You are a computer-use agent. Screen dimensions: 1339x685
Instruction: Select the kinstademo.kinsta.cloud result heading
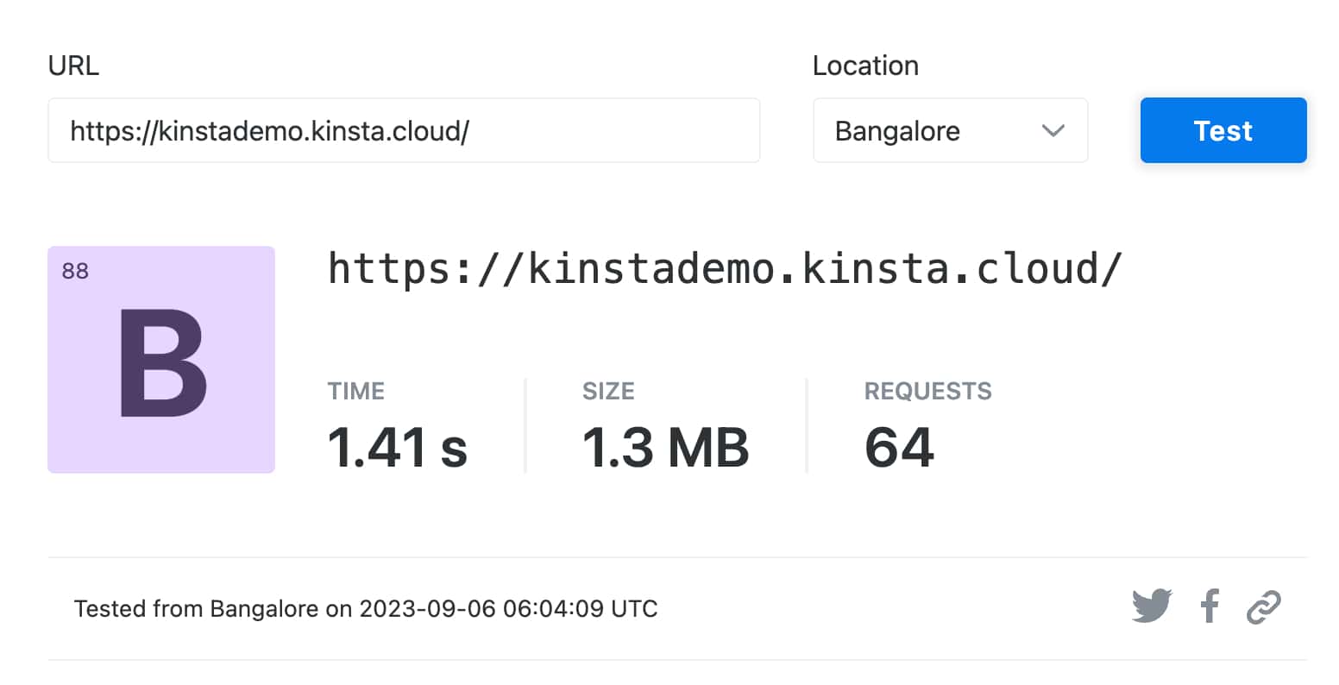[725, 269]
